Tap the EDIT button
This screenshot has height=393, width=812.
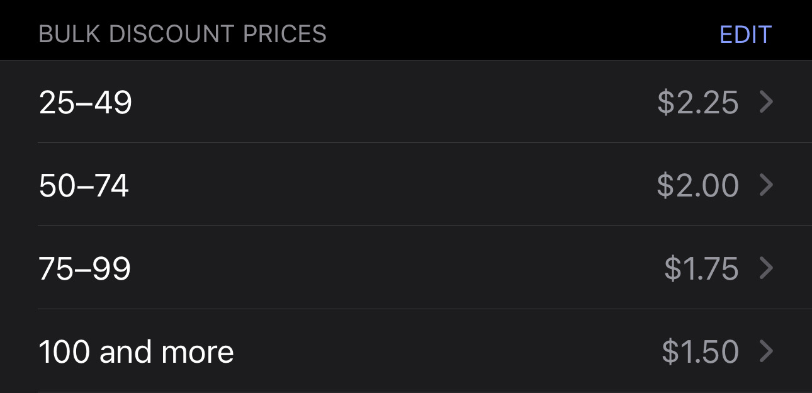pyautogui.click(x=745, y=35)
